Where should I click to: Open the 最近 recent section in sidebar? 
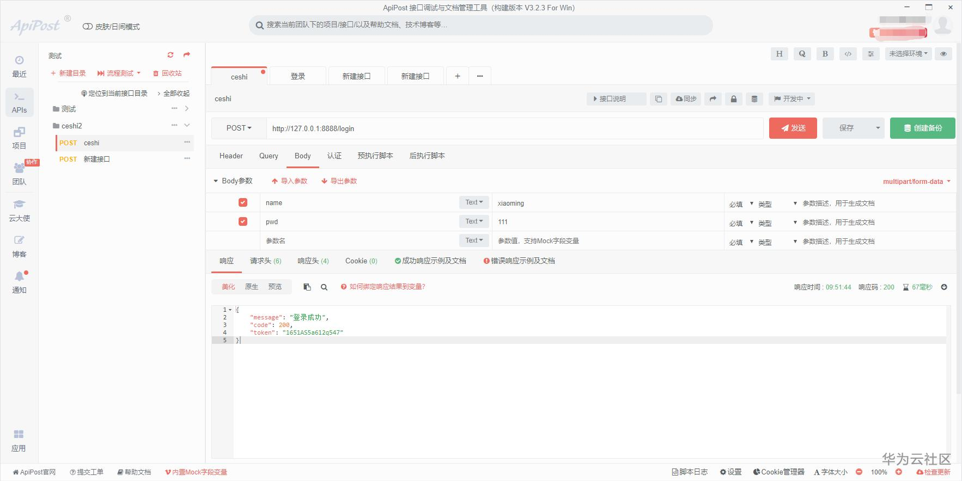click(x=19, y=66)
